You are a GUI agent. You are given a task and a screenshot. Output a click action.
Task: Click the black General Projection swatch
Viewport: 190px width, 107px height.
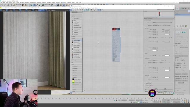tap(73, 79)
